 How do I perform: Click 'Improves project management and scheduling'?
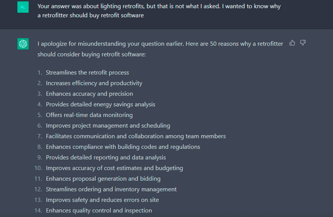tap(108, 126)
